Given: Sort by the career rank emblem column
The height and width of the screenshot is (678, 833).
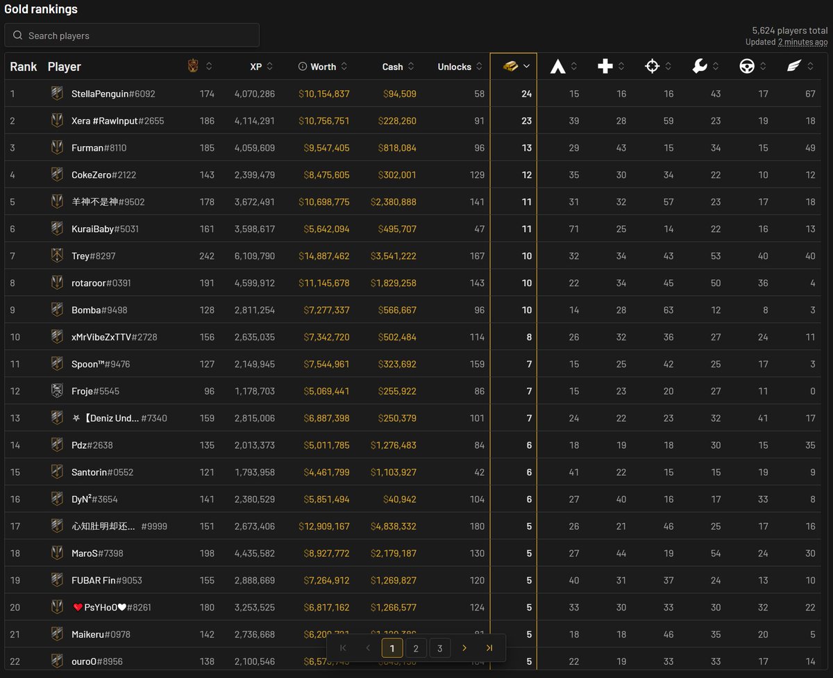Looking at the screenshot, I should [194, 67].
